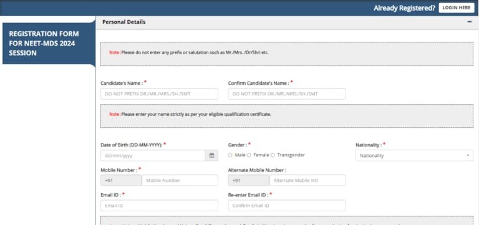
Task: Open the date of birth calendar picker
Action: coord(211,155)
